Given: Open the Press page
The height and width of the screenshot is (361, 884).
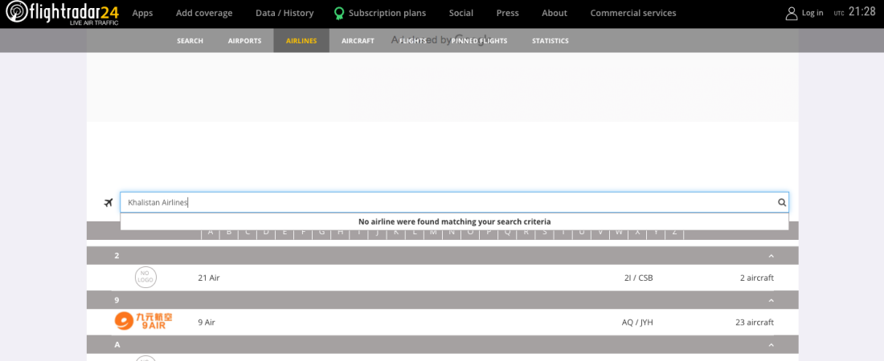Looking at the screenshot, I should (507, 13).
